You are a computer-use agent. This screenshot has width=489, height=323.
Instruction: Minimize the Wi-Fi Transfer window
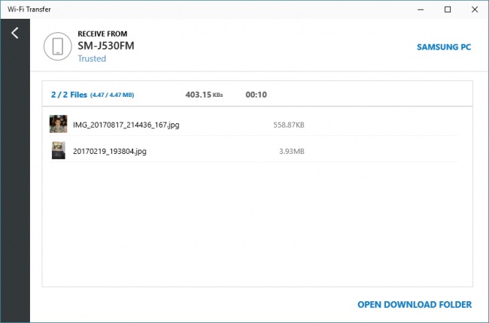click(421, 9)
